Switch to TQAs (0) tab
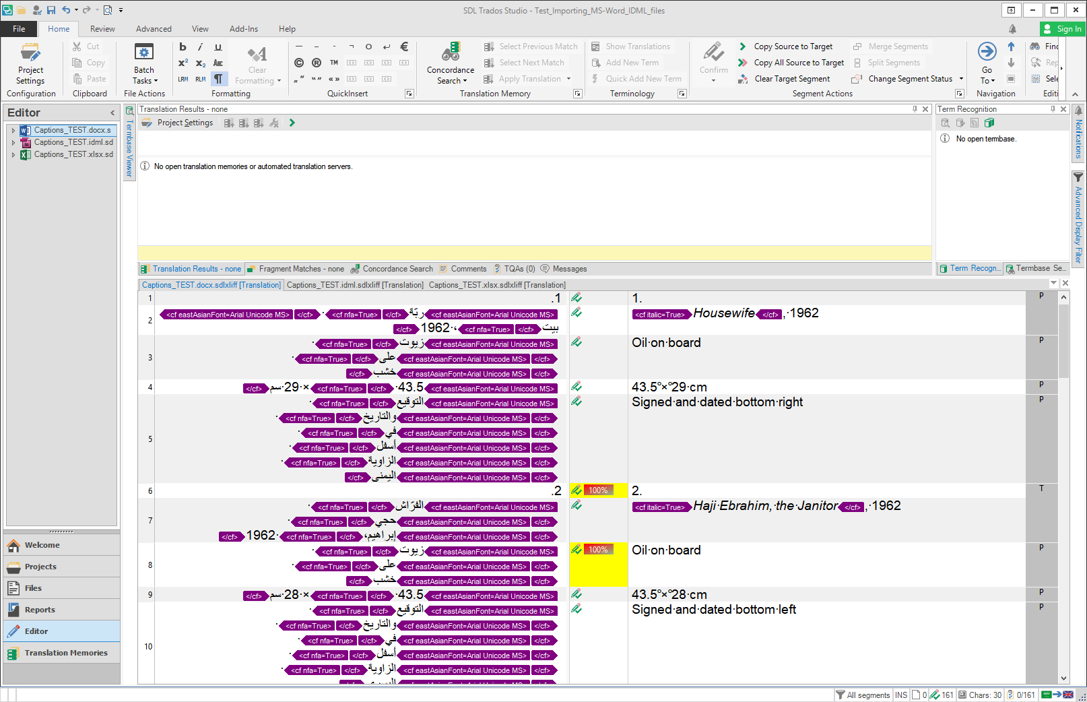Viewport: 1087px width, 702px height. point(514,269)
